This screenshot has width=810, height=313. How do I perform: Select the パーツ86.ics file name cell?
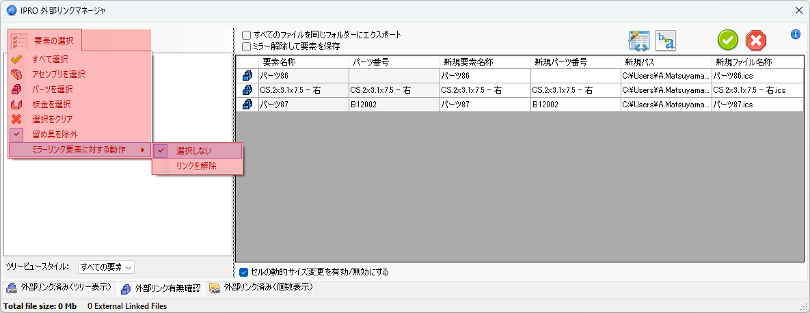pos(758,76)
